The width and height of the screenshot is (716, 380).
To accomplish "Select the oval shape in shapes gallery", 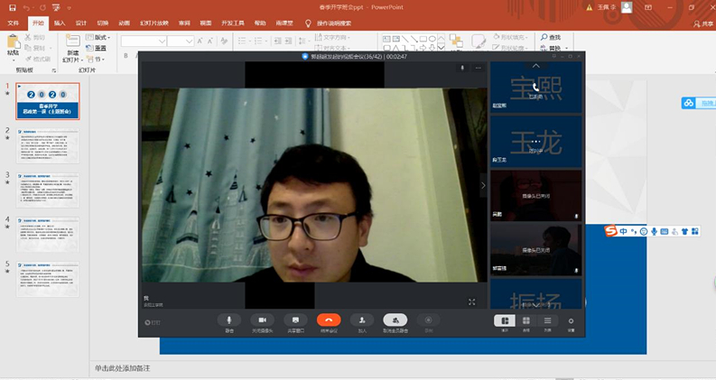I will (432, 39).
